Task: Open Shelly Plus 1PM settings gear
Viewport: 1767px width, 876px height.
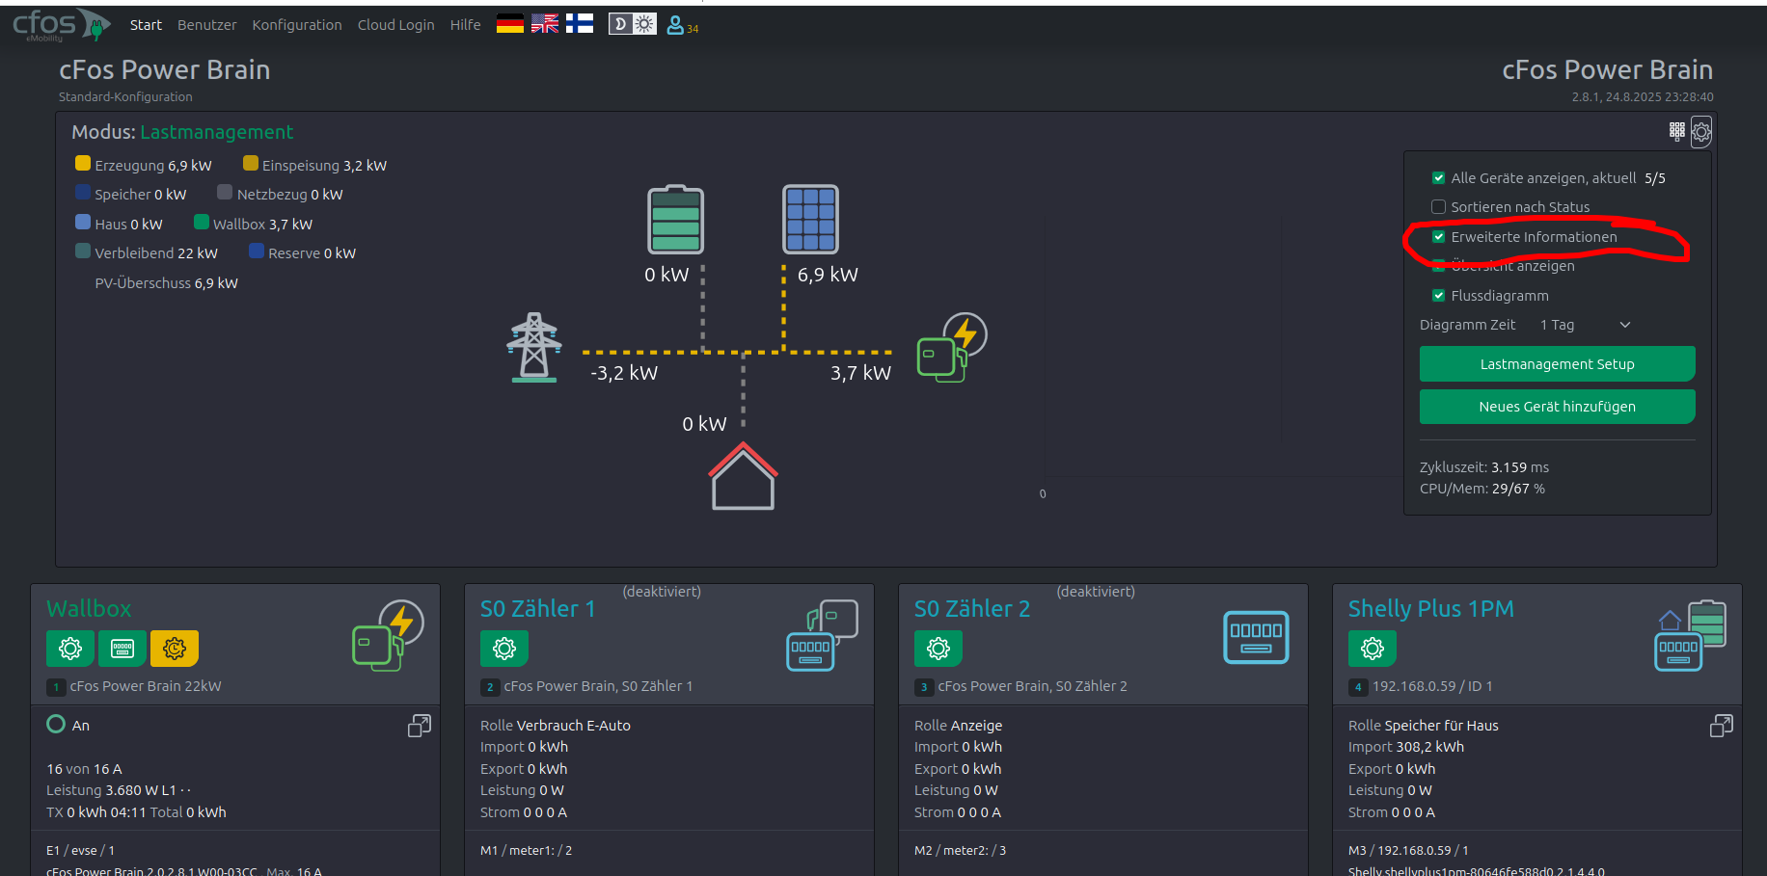Action: tap(1373, 649)
